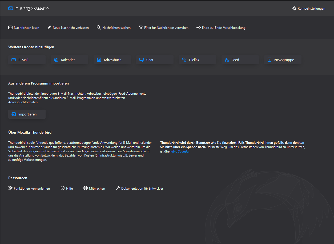Click the envelope icon beside muster@provider.xx

[11, 8]
